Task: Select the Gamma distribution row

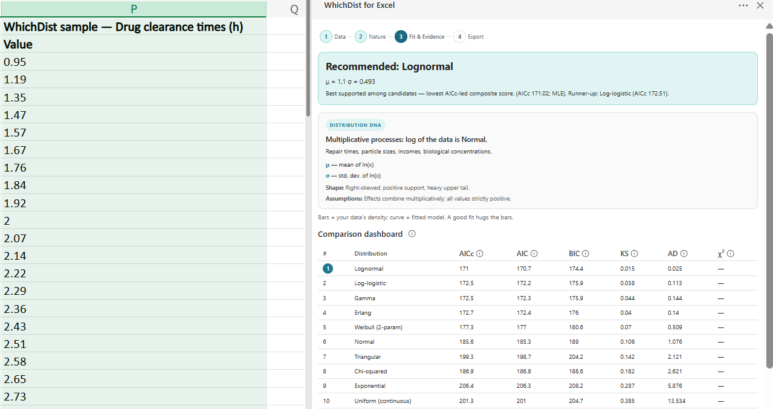Action: 538,298
